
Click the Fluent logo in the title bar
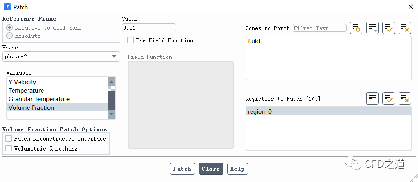[x=8, y=7]
